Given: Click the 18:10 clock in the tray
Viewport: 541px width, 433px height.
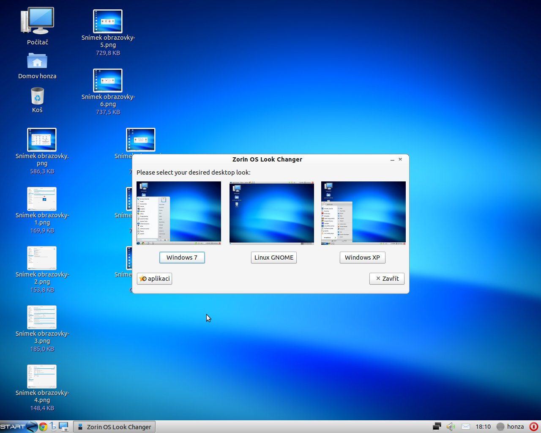Looking at the screenshot, I should (483, 427).
